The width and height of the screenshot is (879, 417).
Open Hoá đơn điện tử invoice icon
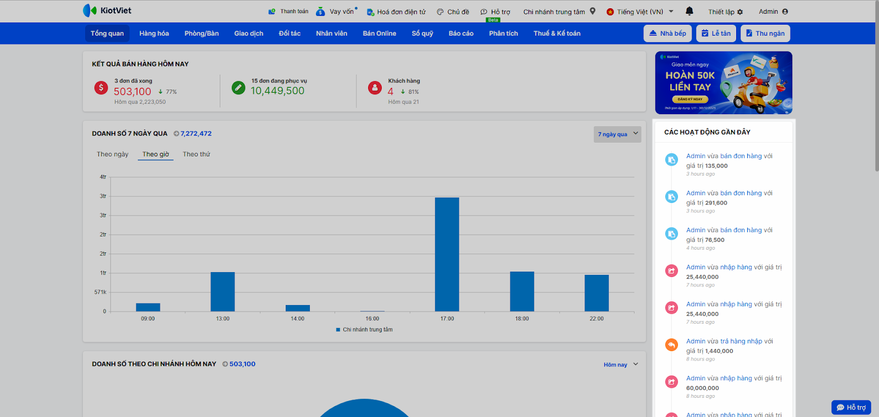[370, 12]
